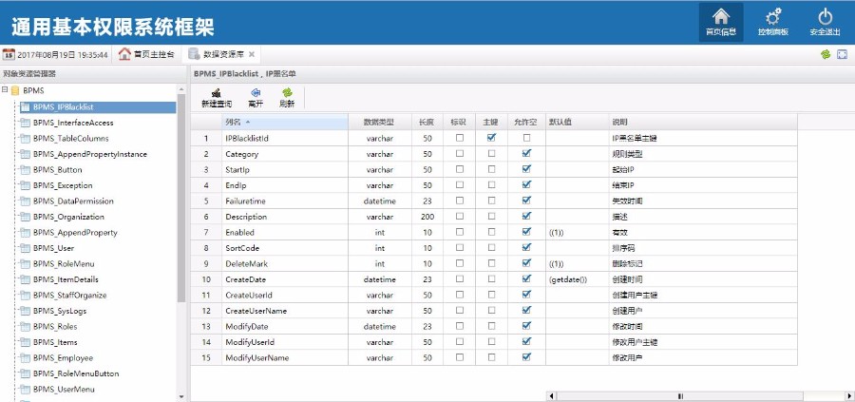
Task: Click the table icon beside BPMS_User
Action: pos(25,248)
